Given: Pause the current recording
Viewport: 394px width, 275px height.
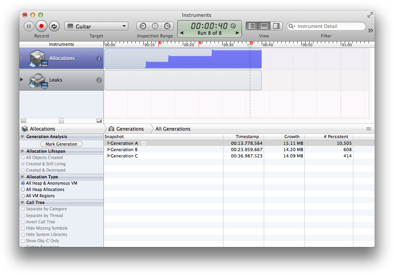Looking at the screenshot, I should (29, 26).
